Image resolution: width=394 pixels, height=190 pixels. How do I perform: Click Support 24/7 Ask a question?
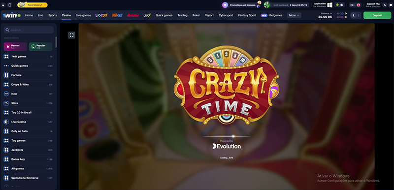tap(373, 5)
